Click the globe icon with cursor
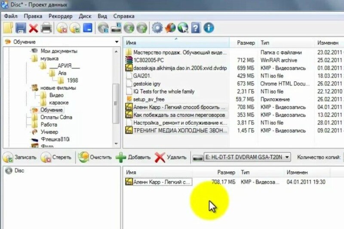This screenshot has width=344, height=229. click(x=183, y=28)
